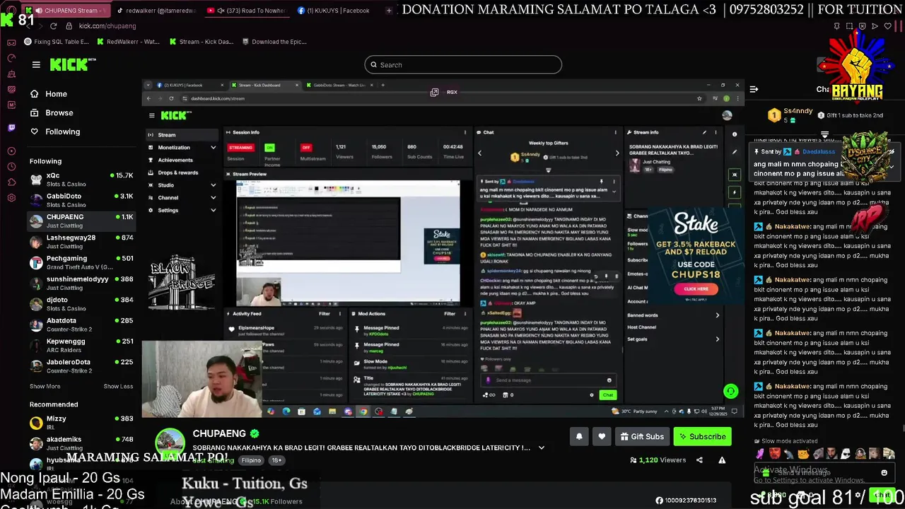This screenshot has width=905, height=509.
Task: Go to Home in the left sidebar
Action: pyautogui.click(x=48, y=94)
